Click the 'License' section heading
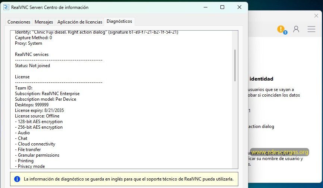The image size is (323, 188). 22,77
